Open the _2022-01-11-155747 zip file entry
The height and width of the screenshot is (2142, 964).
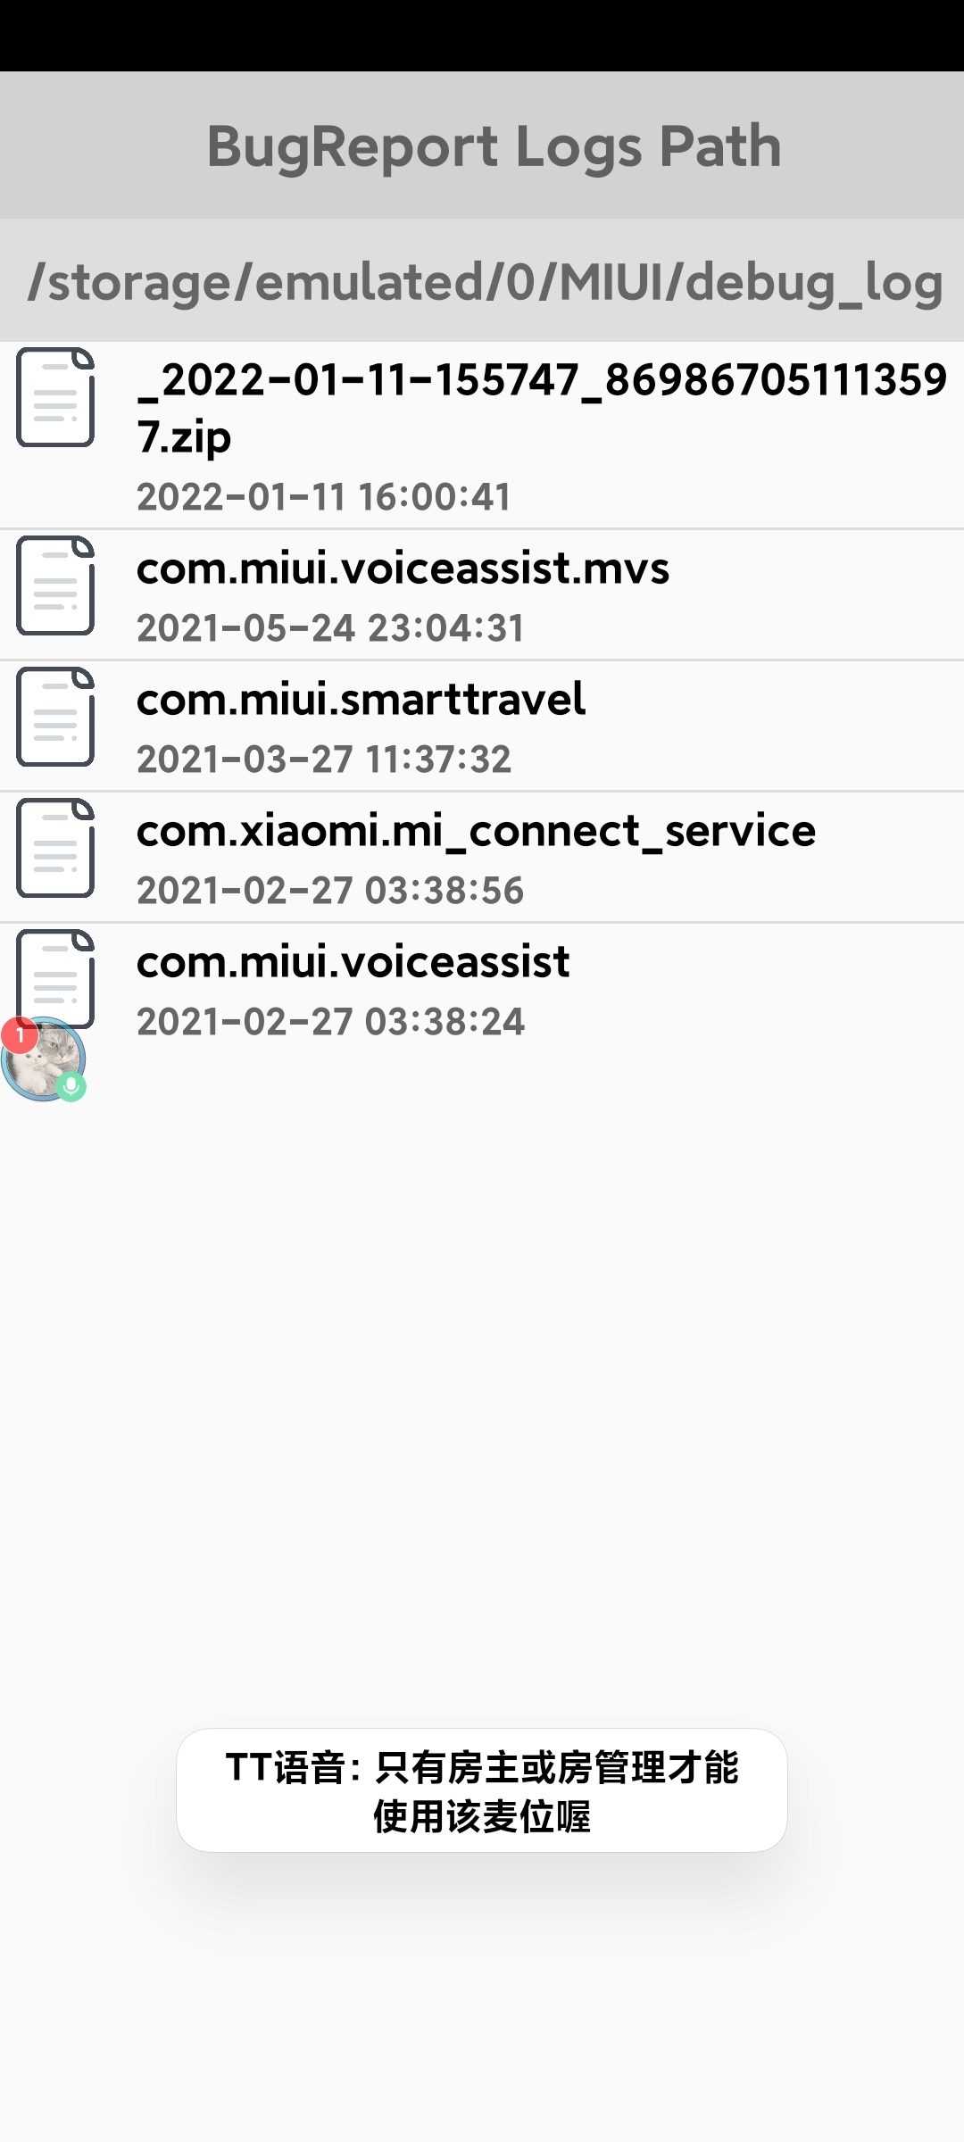tap(482, 436)
